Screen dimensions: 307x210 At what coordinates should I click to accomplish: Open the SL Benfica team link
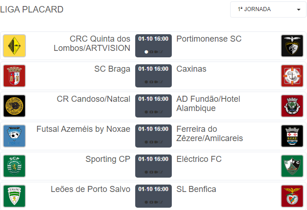click(196, 189)
